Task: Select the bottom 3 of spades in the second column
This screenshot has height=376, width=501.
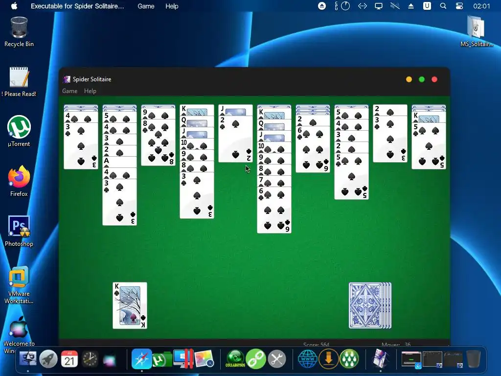Action: (x=119, y=202)
